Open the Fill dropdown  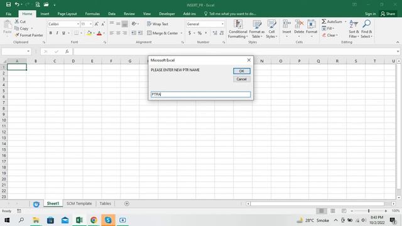(328, 28)
